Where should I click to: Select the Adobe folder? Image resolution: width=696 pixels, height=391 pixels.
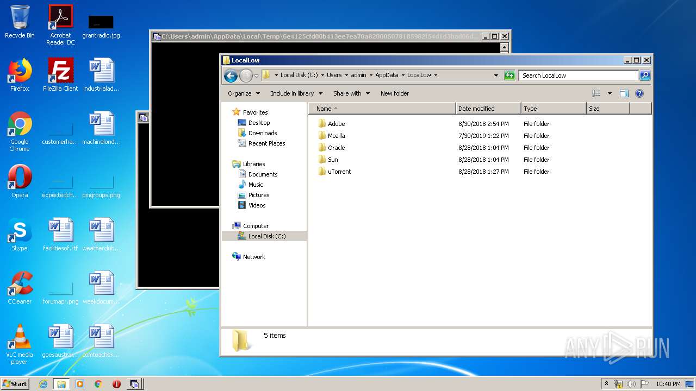(336, 124)
